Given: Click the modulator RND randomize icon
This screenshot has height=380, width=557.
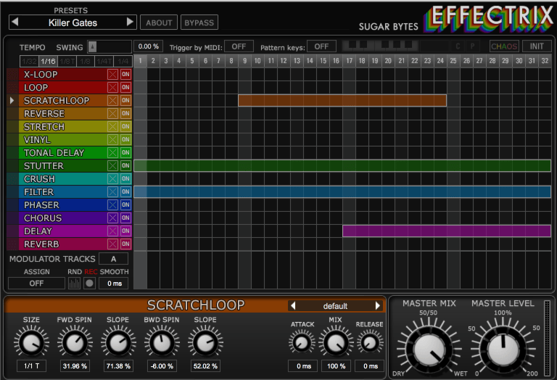Looking at the screenshot, I should (74, 283).
